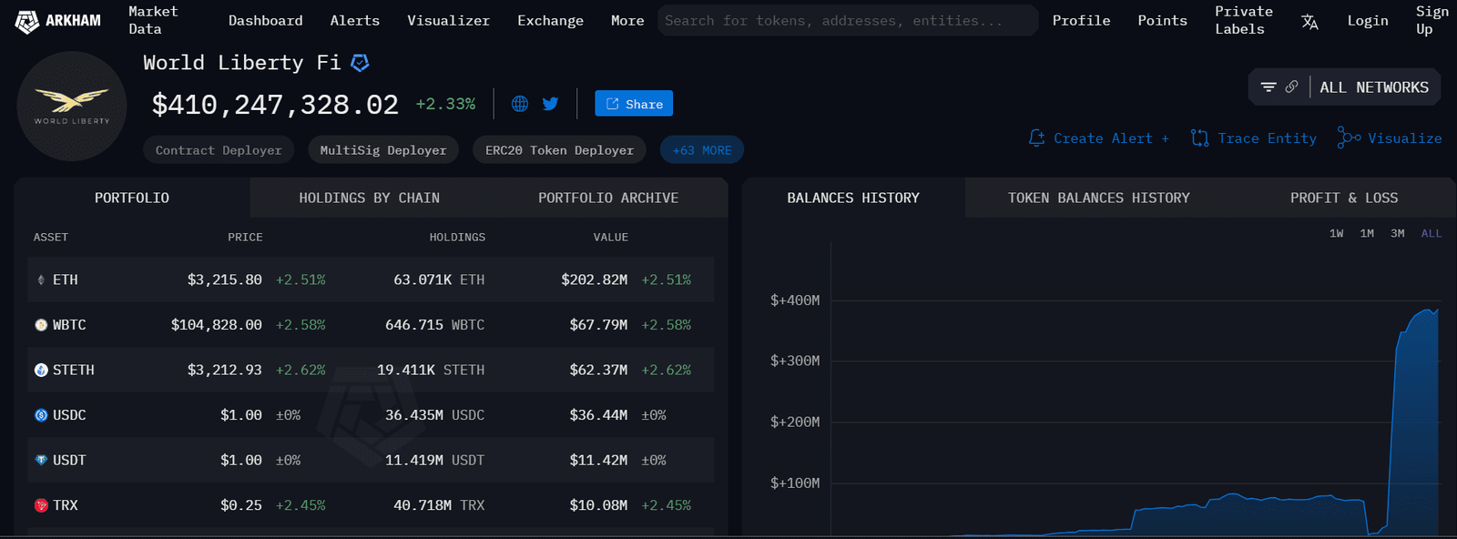Open the More navigation menu
This screenshot has height=539, width=1457.
[627, 21]
